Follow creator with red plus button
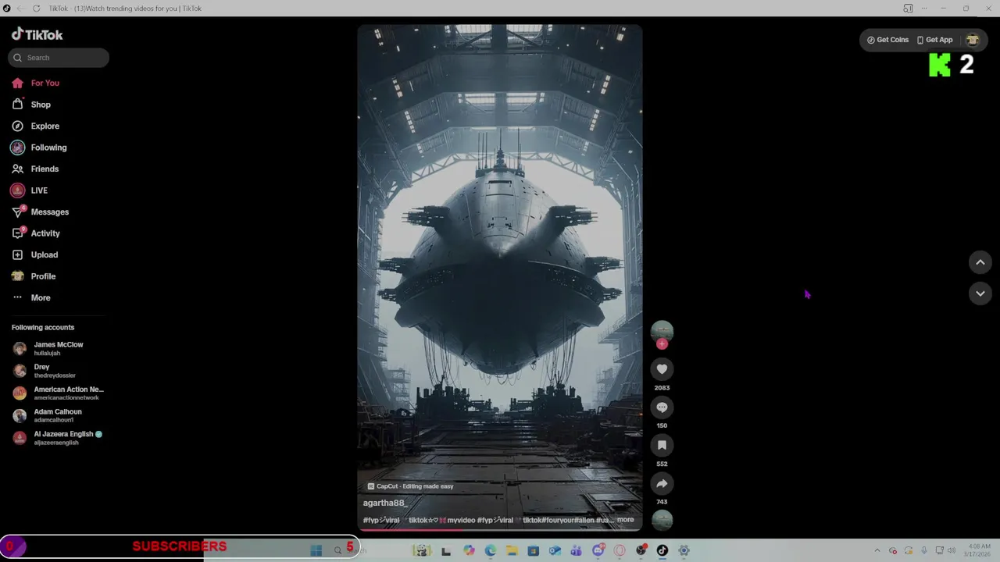Screen dimensions: 1000x562 tap(662, 343)
